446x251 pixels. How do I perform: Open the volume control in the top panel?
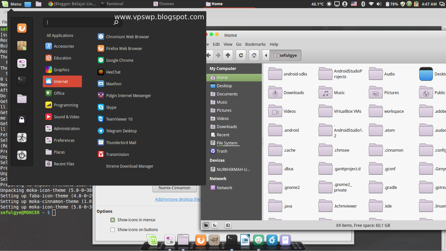[379, 4]
